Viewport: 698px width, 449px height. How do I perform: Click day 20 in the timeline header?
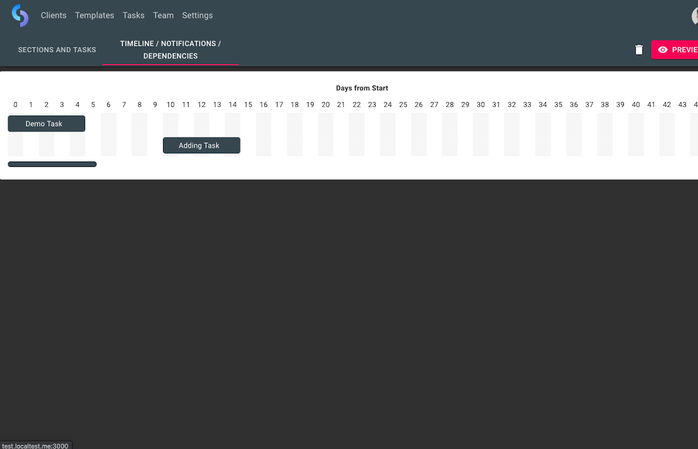click(326, 105)
